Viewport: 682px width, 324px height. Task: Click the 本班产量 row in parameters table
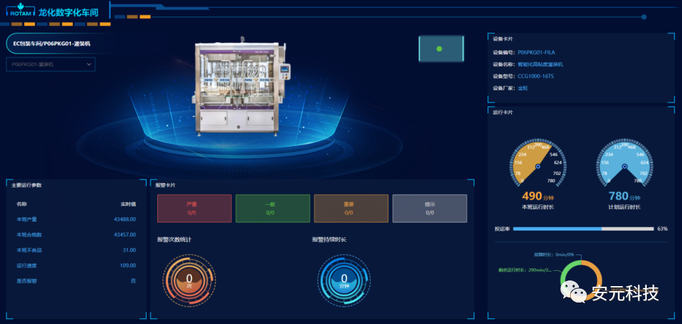click(x=76, y=219)
